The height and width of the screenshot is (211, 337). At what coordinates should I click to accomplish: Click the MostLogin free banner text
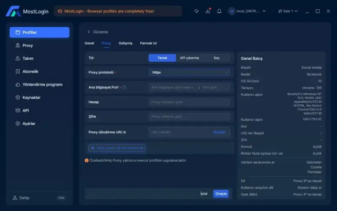click(x=109, y=11)
